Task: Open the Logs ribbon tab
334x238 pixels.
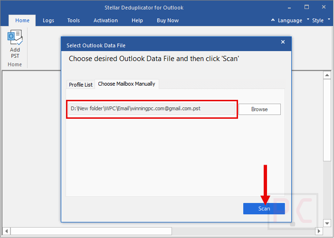Action: pyautogui.click(x=48, y=20)
